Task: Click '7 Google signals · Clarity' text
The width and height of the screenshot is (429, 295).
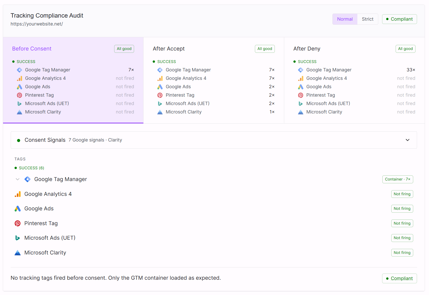Action: point(95,140)
